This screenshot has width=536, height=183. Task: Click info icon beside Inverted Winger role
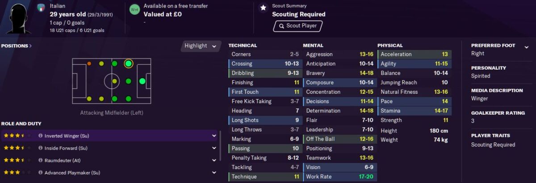pyautogui.click(x=40, y=136)
